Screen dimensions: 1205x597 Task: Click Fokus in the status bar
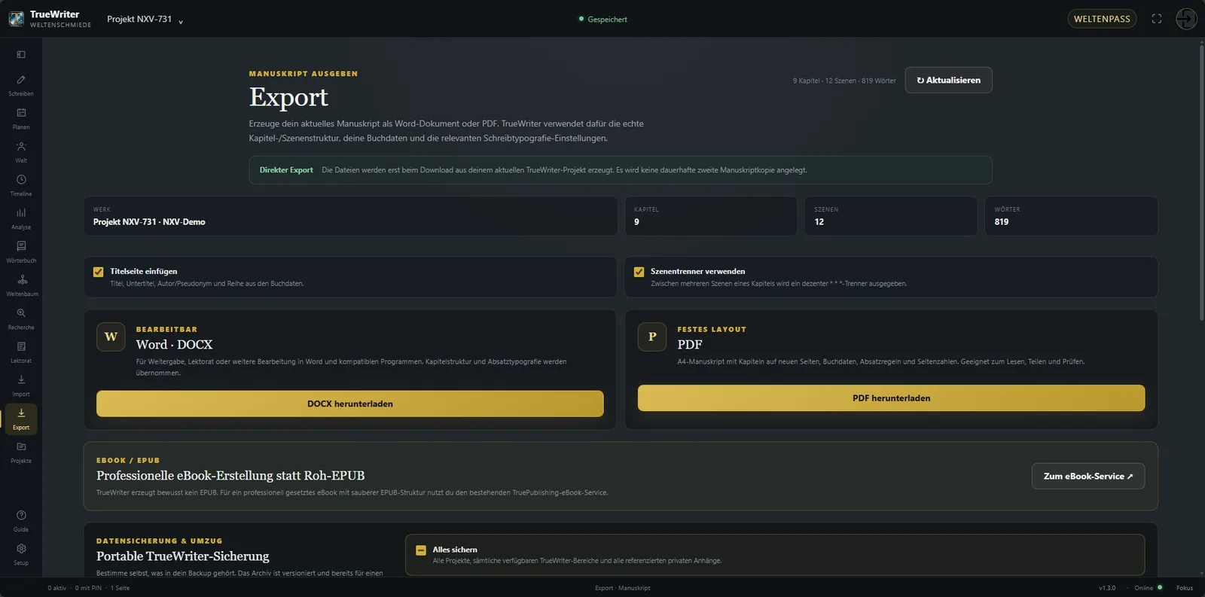1185,588
